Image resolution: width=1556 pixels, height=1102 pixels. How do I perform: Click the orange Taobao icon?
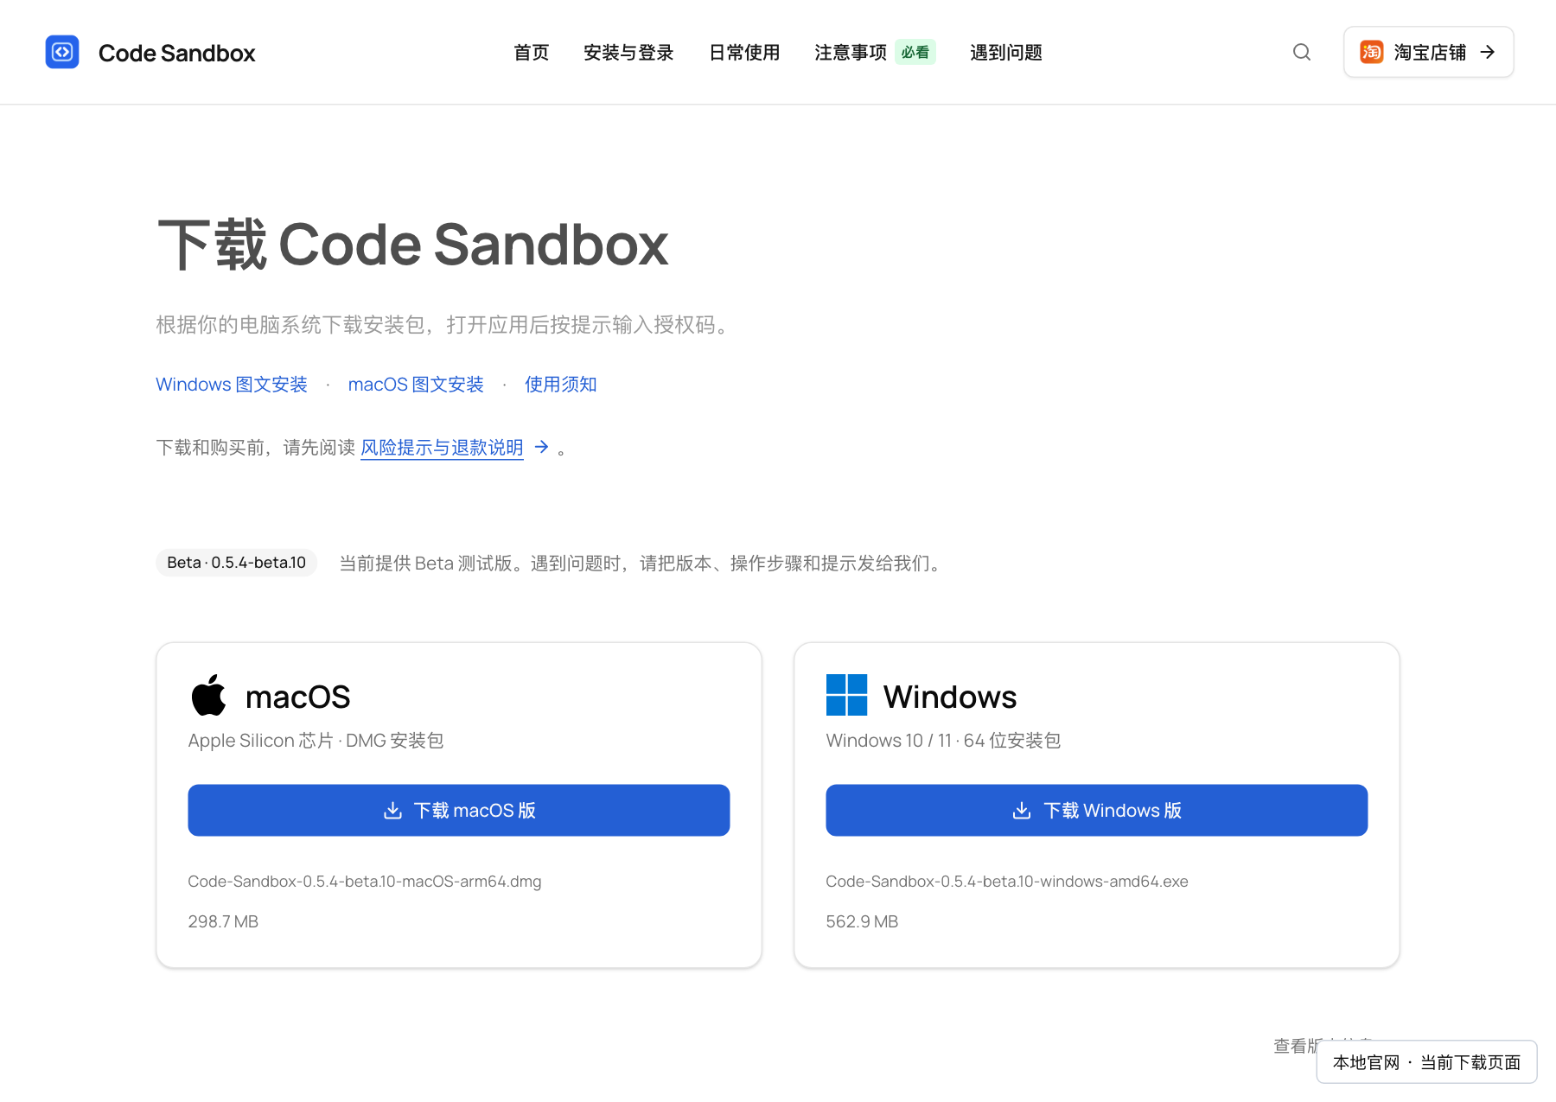[x=1371, y=52]
